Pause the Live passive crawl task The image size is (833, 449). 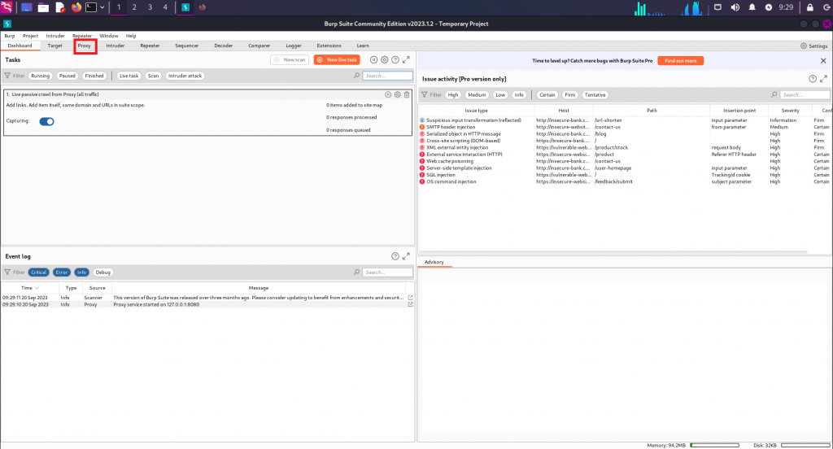point(388,94)
